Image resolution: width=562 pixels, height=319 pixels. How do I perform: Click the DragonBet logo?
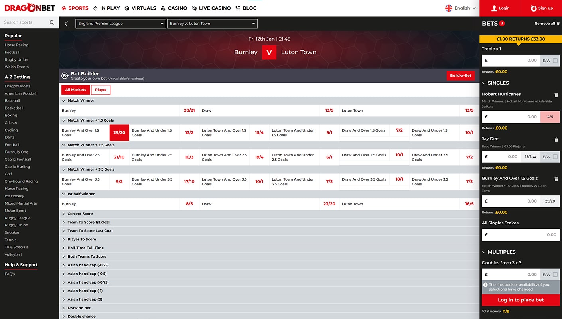[x=30, y=8]
